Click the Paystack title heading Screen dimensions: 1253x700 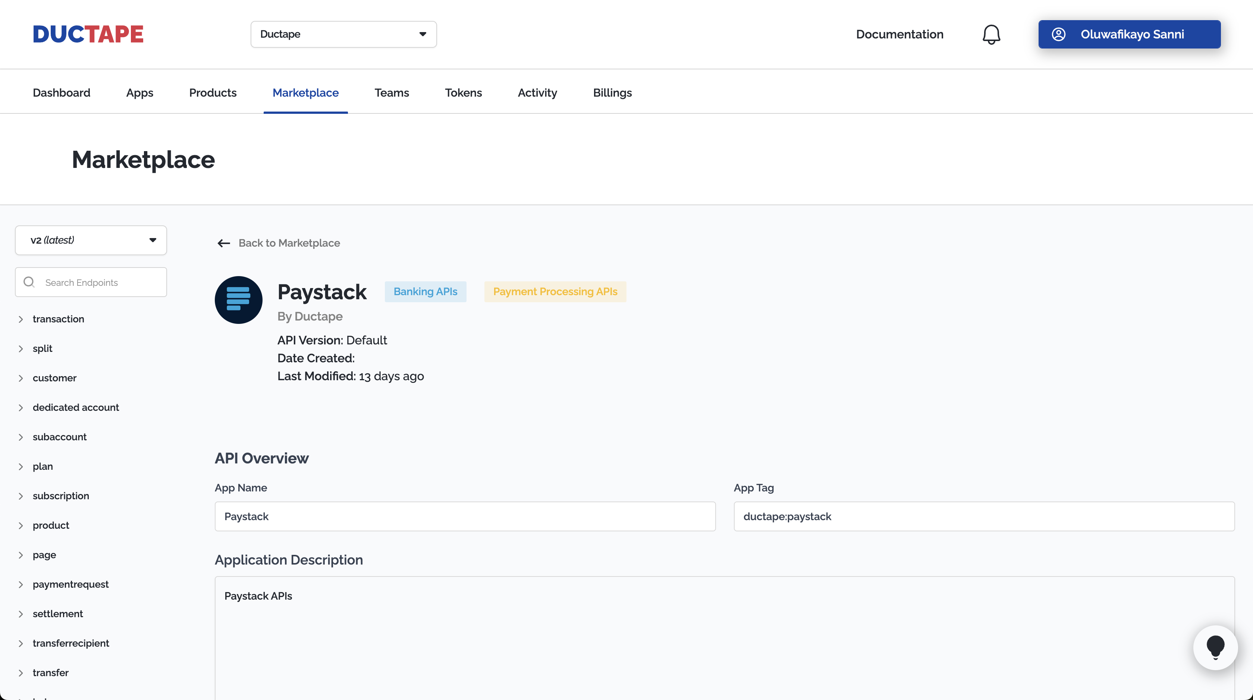[x=322, y=292]
